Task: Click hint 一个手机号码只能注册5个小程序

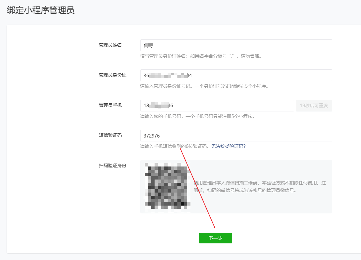Action: (x=219, y=116)
